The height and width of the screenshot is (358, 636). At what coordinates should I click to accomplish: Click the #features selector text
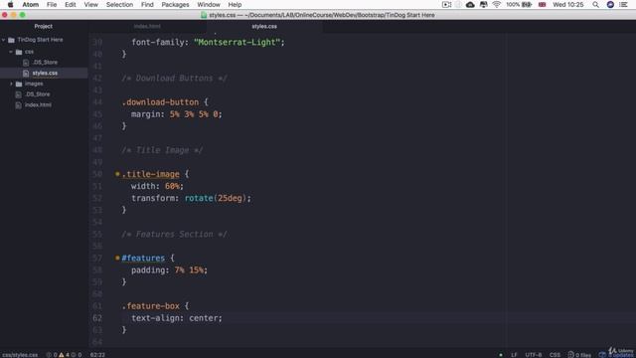point(143,259)
